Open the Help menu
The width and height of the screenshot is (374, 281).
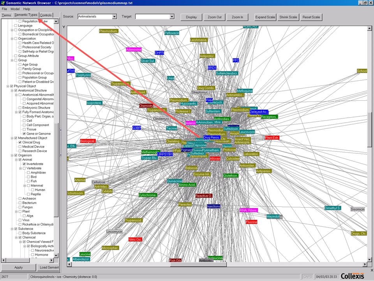[x=26, y=9]
